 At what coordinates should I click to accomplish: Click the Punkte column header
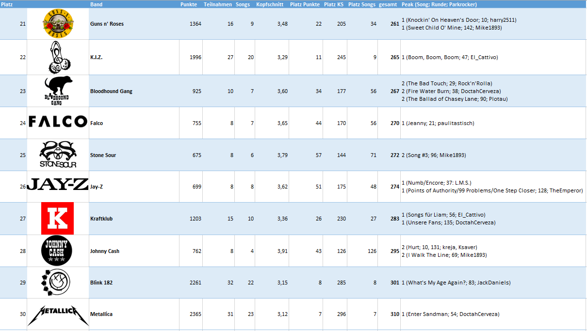coord(188,4)
